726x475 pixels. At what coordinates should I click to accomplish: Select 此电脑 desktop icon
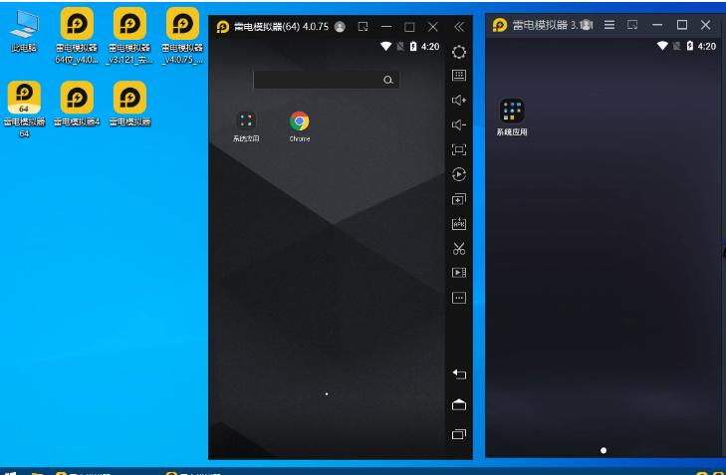[x=24, y=31]
